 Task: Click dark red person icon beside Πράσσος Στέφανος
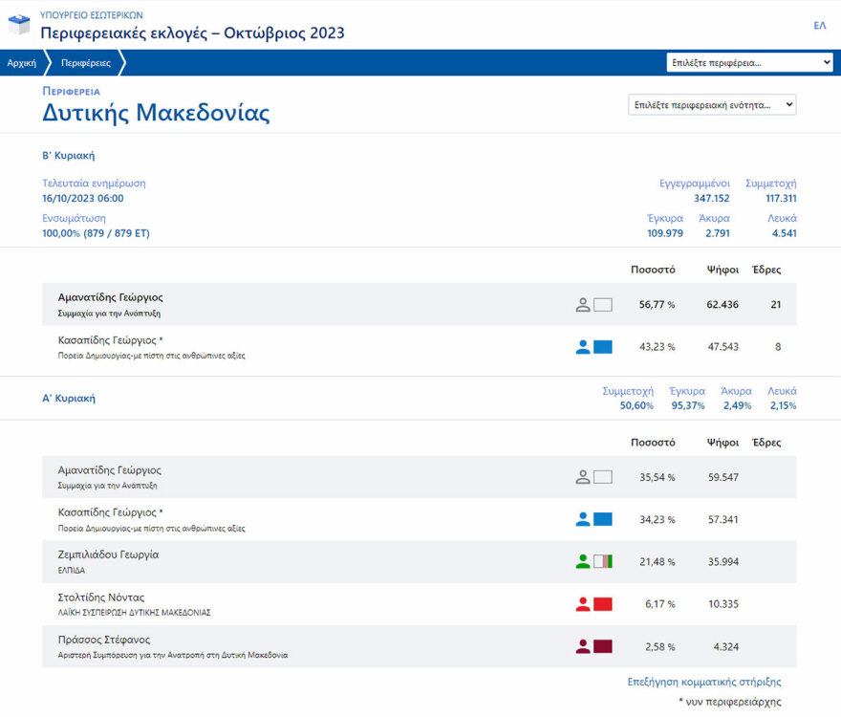(x=583, y=646)
